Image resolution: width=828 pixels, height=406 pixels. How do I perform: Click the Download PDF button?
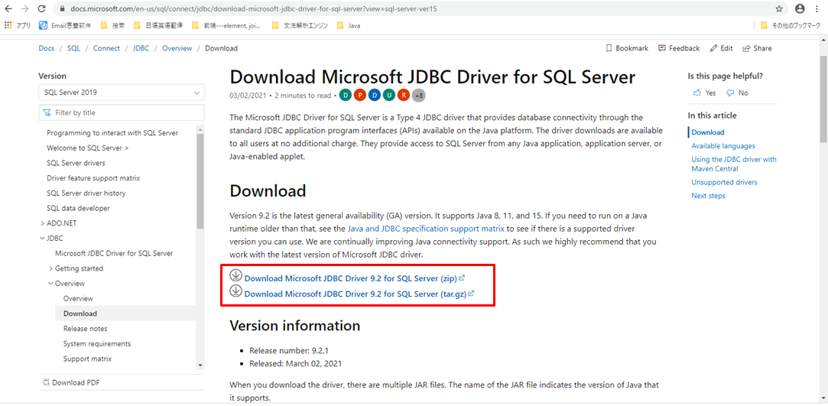pyautogui.click(x=71, y=382)
